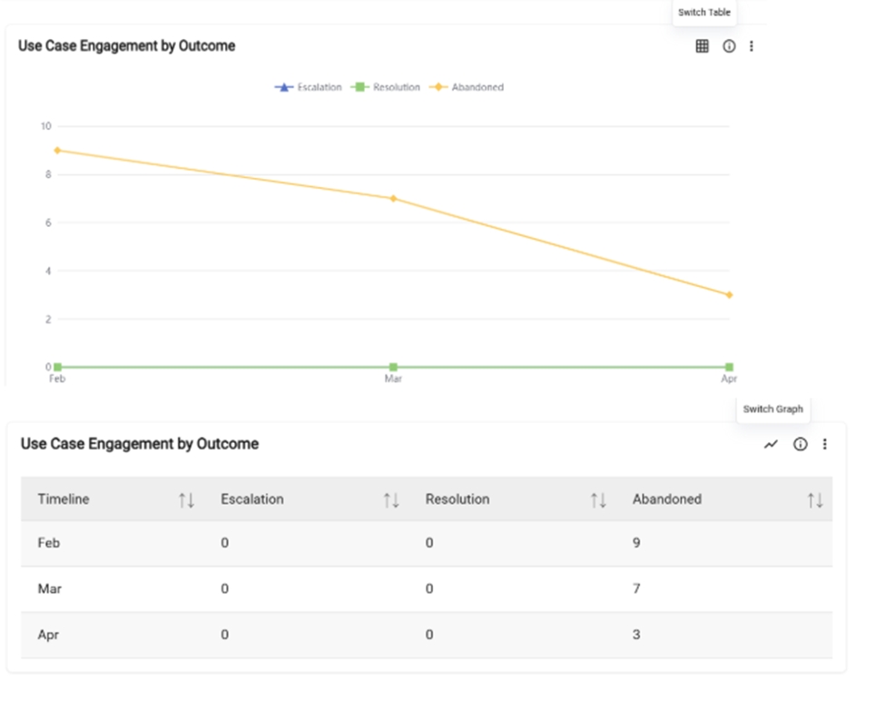
Task: Click Abandoned data point for Feb
Action: (x=57, y=151)
